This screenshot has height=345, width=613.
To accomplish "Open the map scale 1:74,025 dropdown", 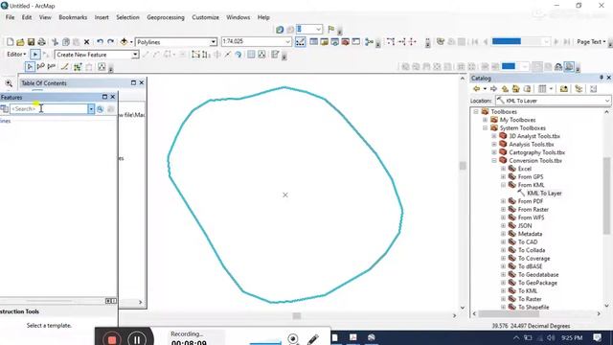I will point(287,42).
